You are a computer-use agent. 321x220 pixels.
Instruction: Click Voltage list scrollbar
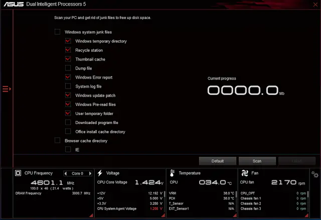[165, 194]
